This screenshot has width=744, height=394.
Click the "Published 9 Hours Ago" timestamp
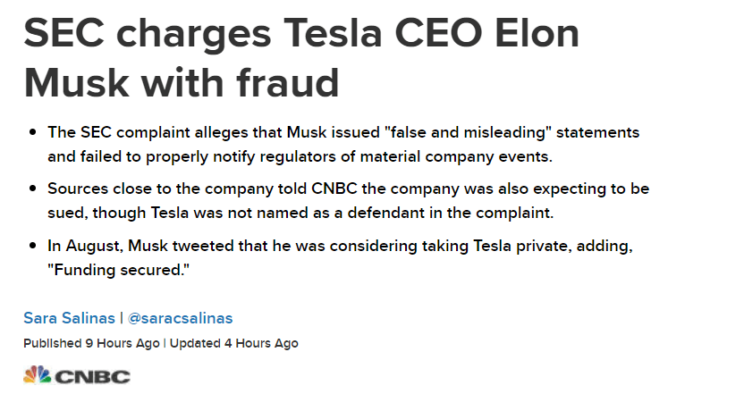(91, 343)
